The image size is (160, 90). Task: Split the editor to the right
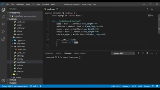[x=152, y=9]
